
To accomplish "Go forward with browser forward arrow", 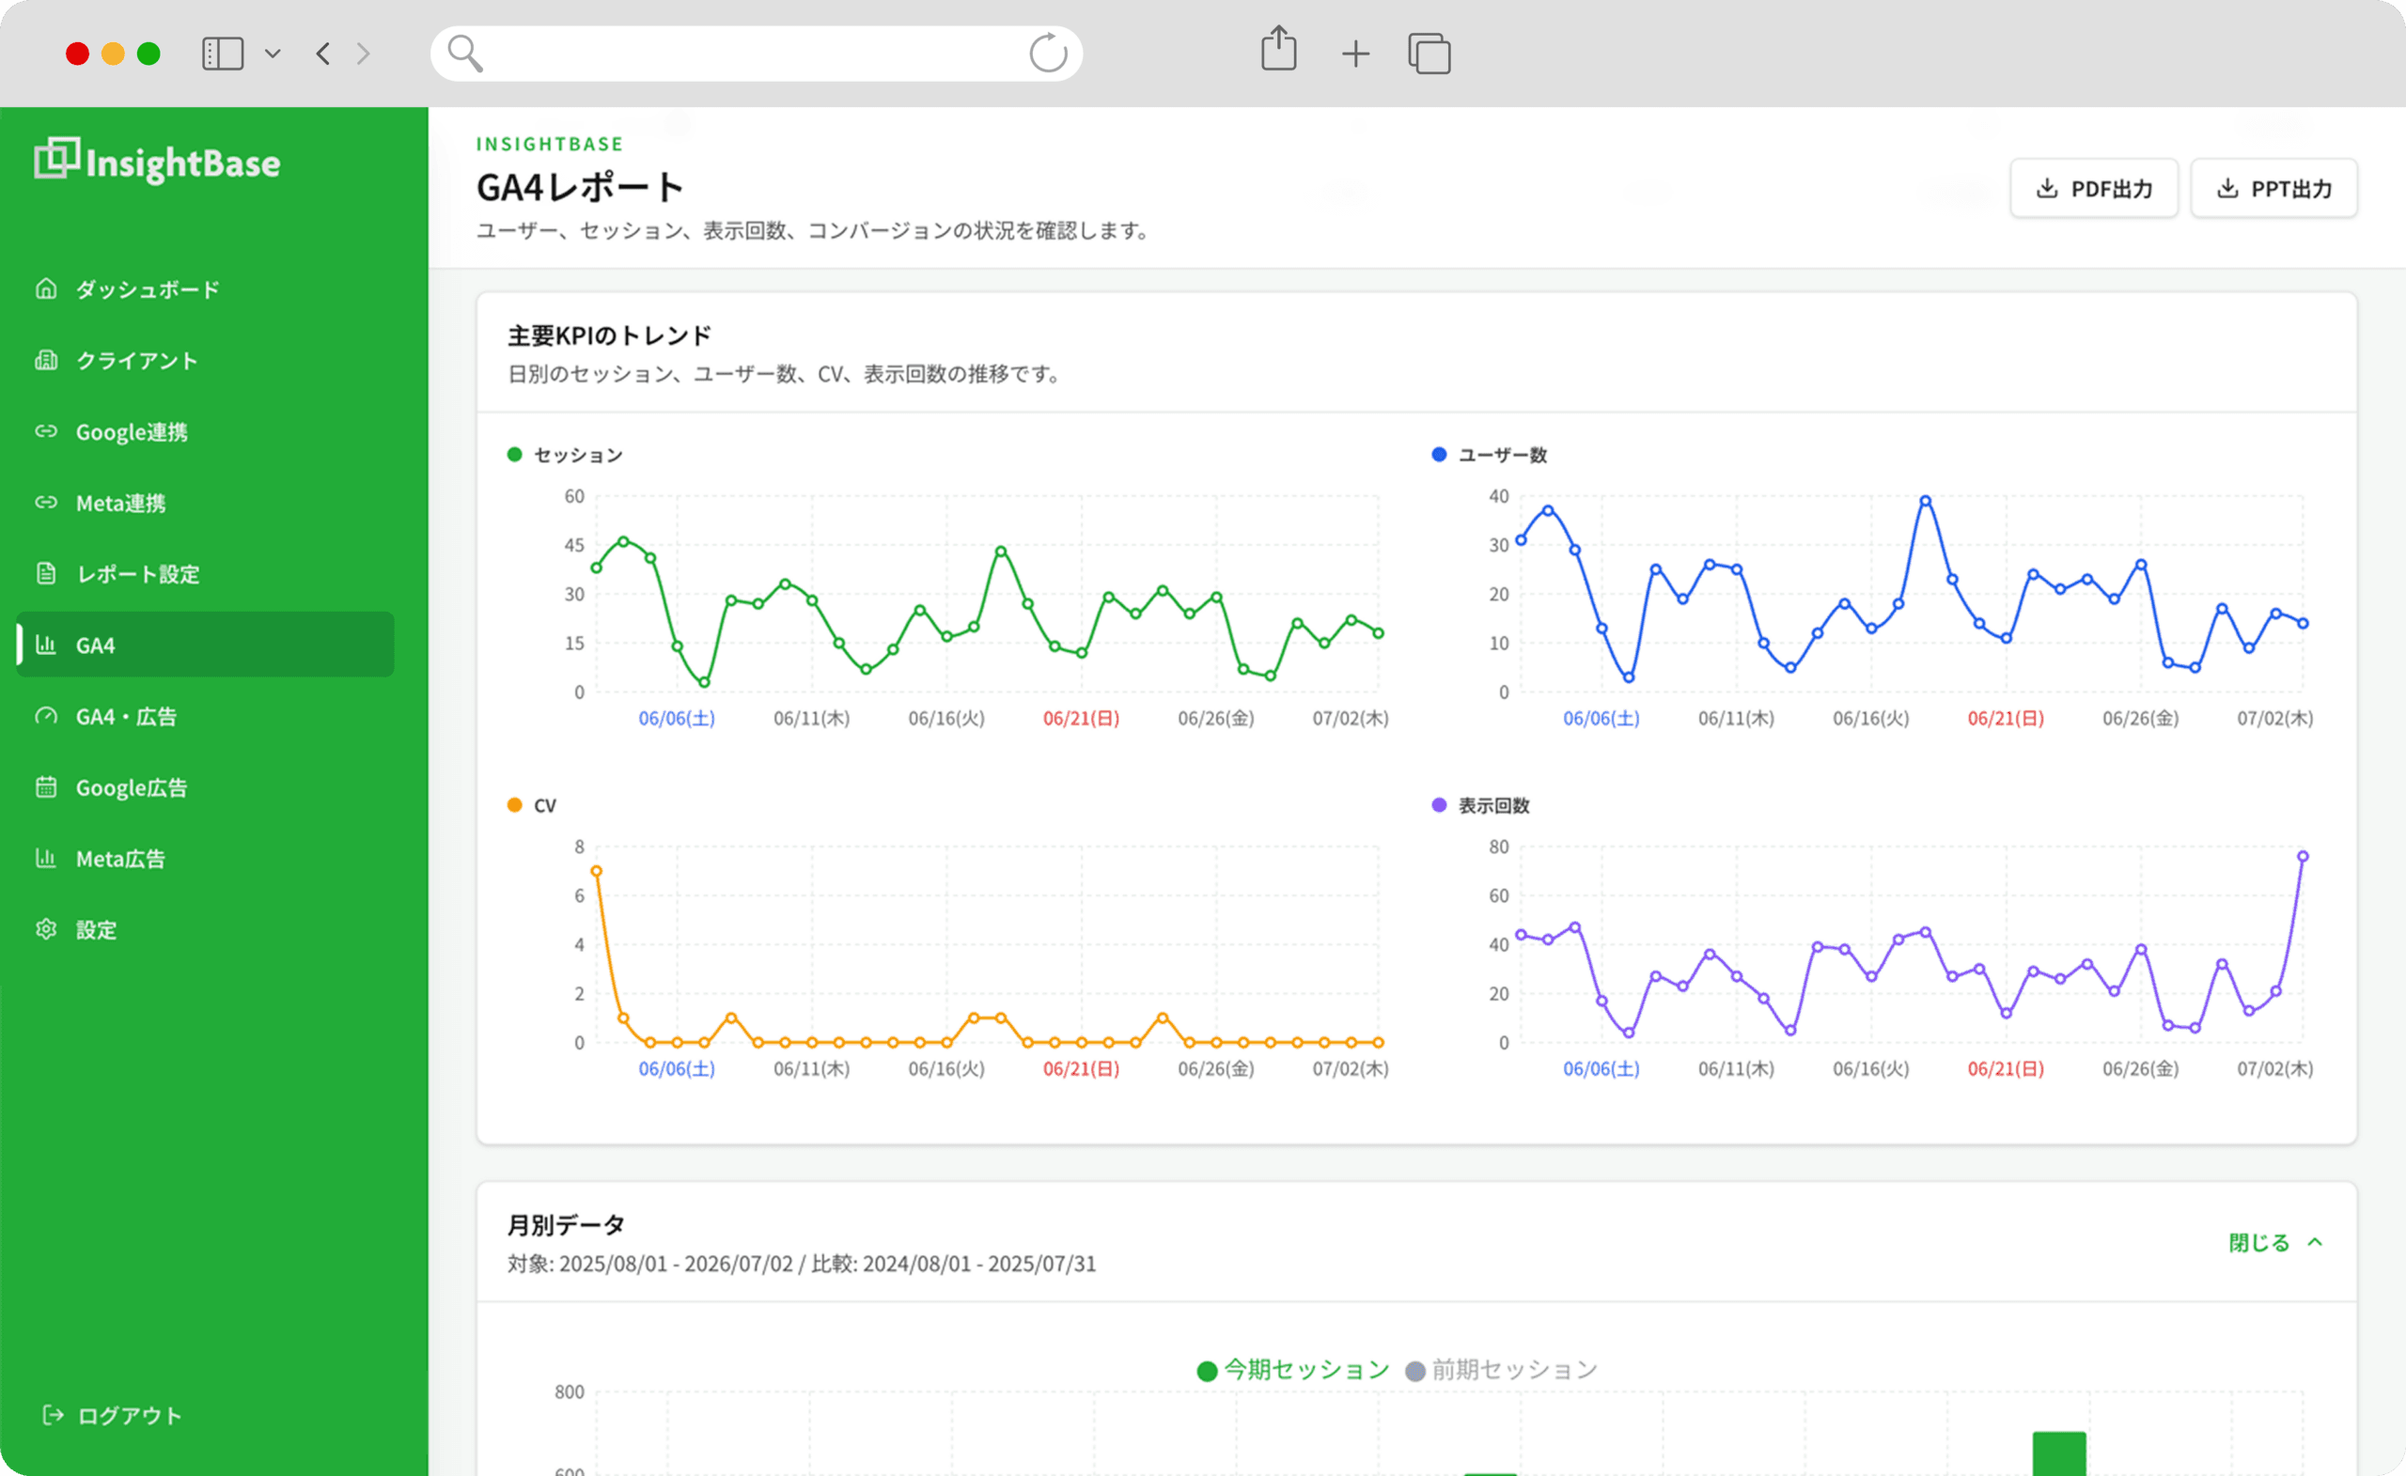I will 363,54.
